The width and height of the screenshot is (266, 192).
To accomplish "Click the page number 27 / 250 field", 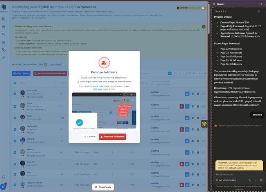I will pos(191,73).
